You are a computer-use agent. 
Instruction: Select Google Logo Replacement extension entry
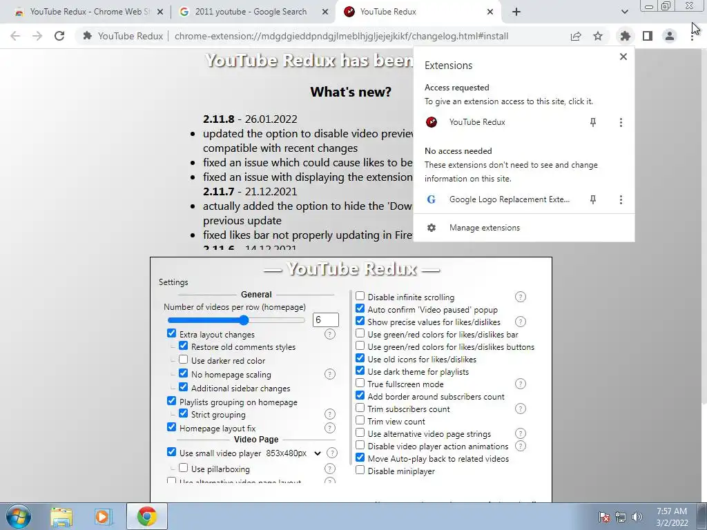point(509,199)
